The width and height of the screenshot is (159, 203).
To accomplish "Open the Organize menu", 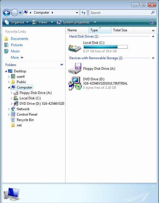I will pyautogui.click(x=16, y=22).
